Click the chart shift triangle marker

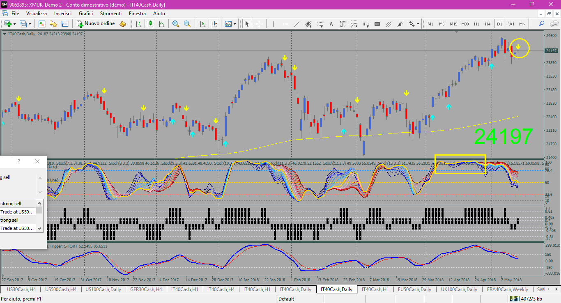coord(456,32)
